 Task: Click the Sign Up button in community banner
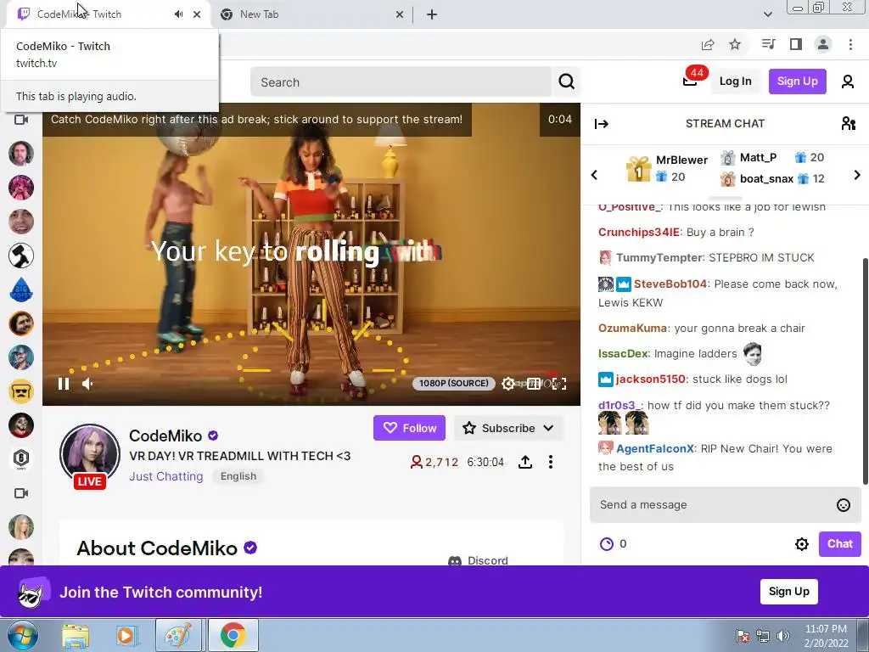tap(788, 592)
